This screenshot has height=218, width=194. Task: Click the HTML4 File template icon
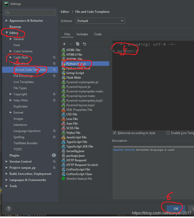pyautogui.click(x=63, y=55)
